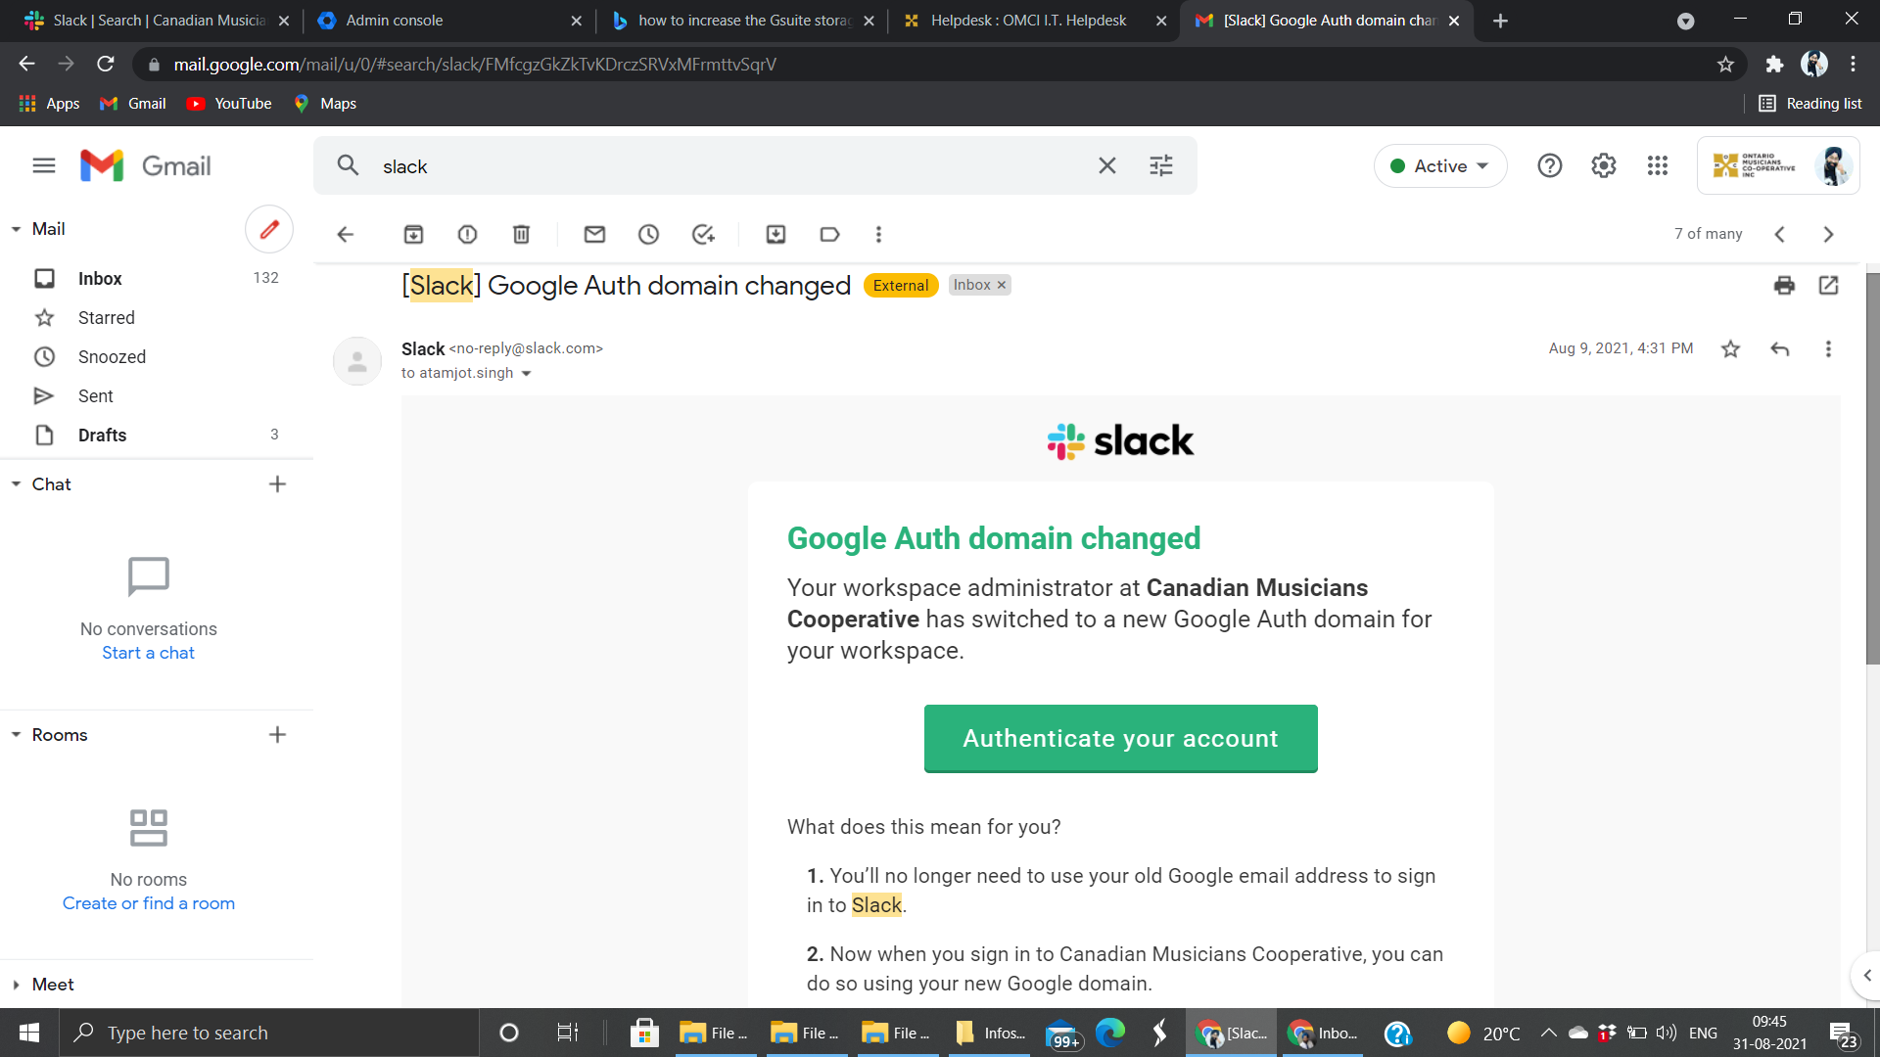The height and width of the screenshot is (1057, 1880).
Task: Go back to search results arrow
Action: [x=345, y=234]
